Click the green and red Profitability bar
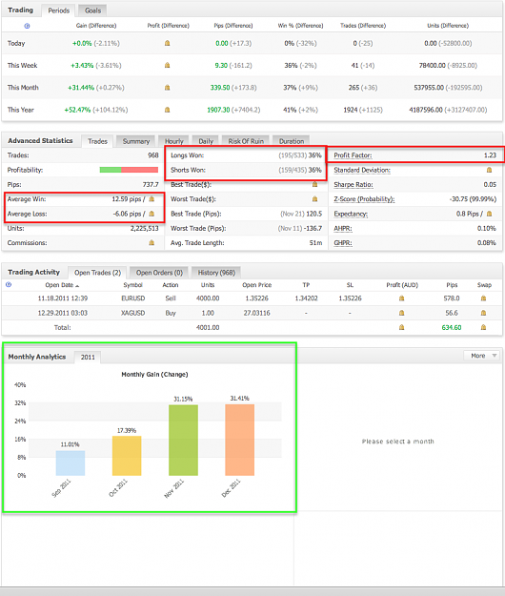This screenshot has height=596, width=505. click(129, 170)
